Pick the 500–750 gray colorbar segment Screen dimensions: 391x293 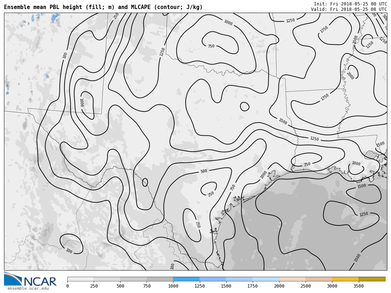tap(133, 279)
